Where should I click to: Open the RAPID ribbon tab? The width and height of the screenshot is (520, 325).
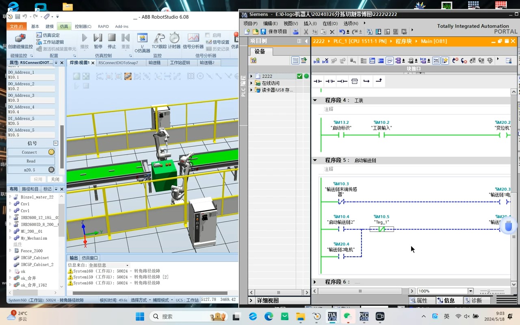pos(104,26)
